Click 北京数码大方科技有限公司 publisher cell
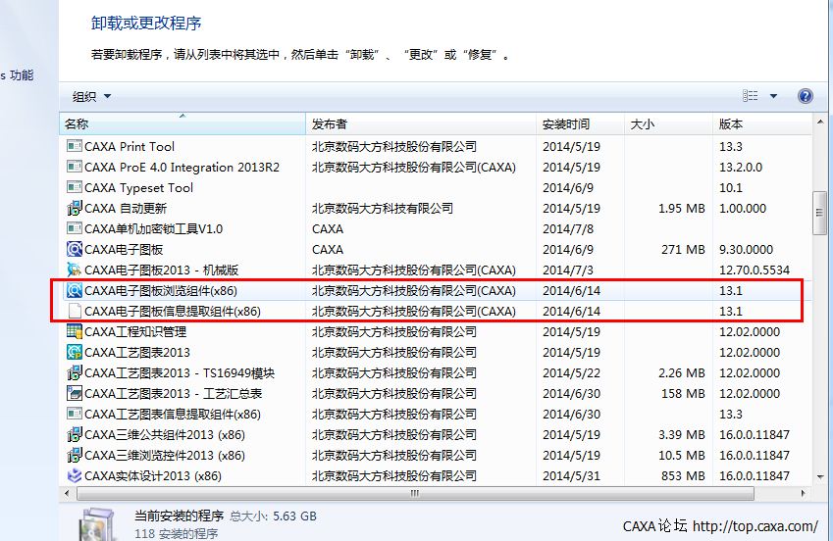Viewport: 833px width, 541px height. point(383,208)
